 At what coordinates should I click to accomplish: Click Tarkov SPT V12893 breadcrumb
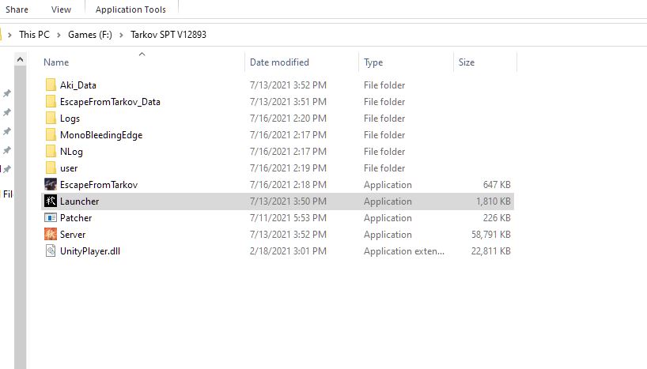168,35
